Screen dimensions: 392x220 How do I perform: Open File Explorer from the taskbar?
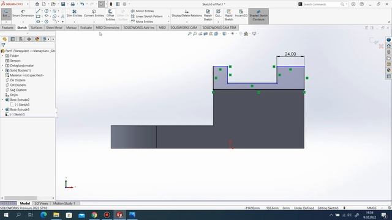[x=56, y=215]
